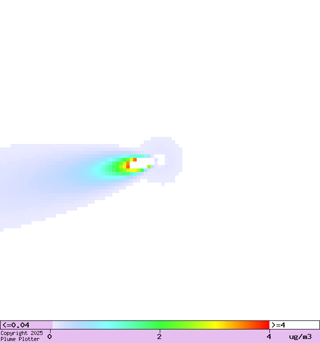Click the "4" scale tick label
This screenshot has height=343, width=320.
coord(269,336)
